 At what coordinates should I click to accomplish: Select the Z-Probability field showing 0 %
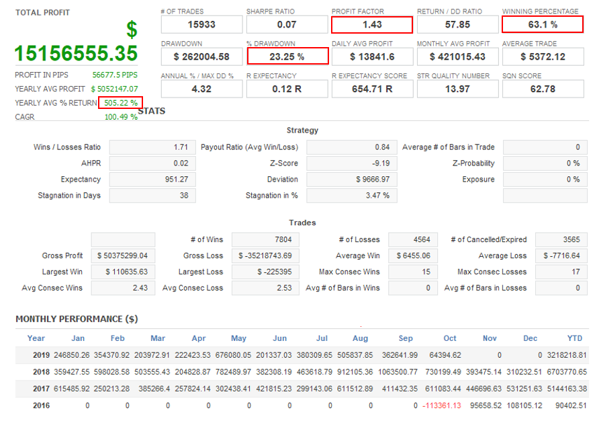pos(545,163)
